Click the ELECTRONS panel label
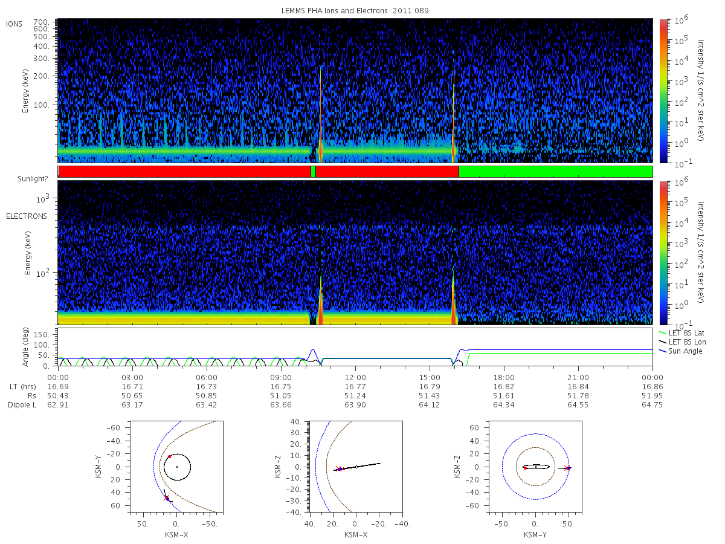 pyautogui.click(x=27, y=216)
